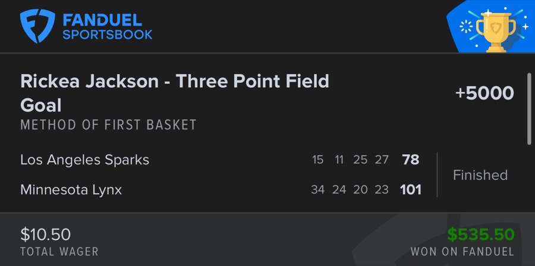Click the Lynx final score 101
The image size is (535, 266).
411,190
